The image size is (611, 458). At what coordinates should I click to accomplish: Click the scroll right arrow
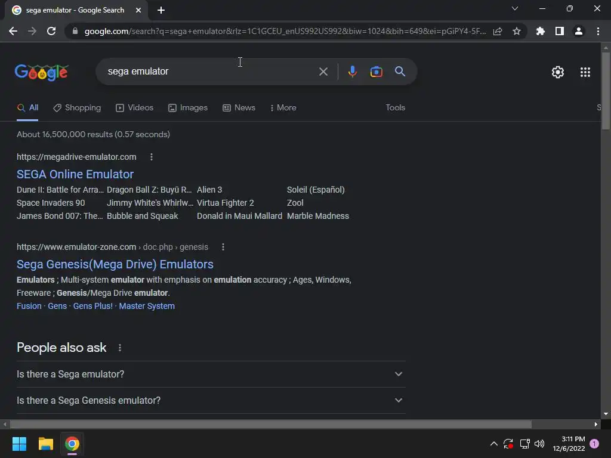[596, 424]
